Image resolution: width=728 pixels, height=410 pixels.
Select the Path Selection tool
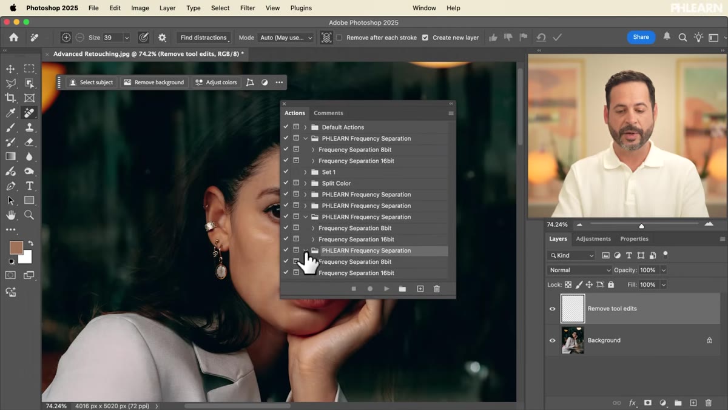click(11, 200)
